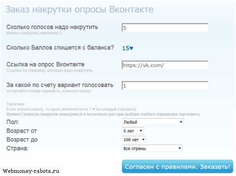Click Согласен с правилами. Заказать! button
The width and height of the screenshot is (236, 176).
177,166
